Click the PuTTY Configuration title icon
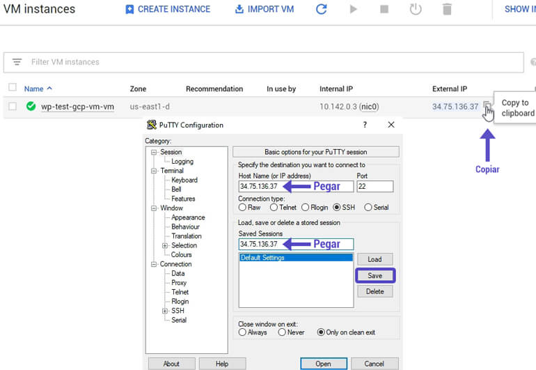This screenshot has width=536, height=370. pos(152,125)
